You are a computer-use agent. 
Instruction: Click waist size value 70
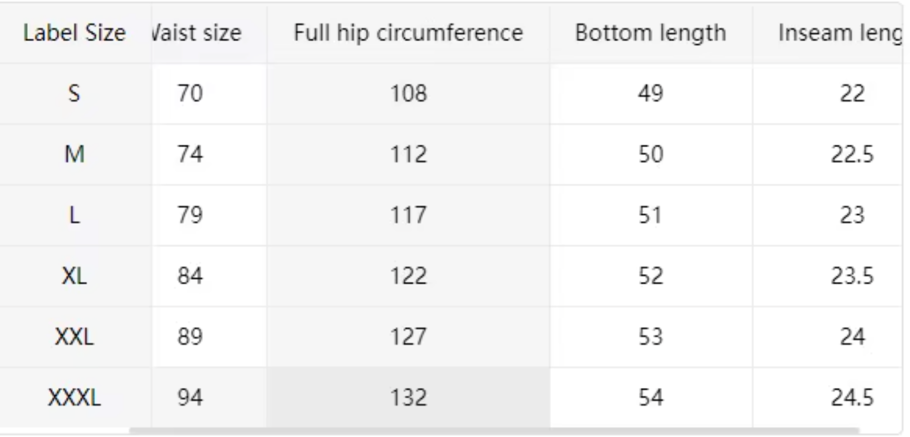[x=190, y=94]
